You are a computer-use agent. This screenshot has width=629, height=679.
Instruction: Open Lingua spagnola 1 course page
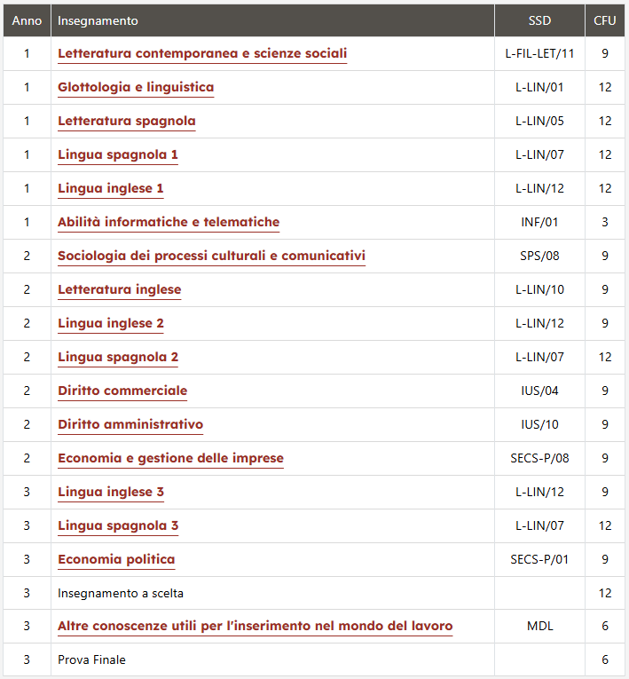(118, 154)
